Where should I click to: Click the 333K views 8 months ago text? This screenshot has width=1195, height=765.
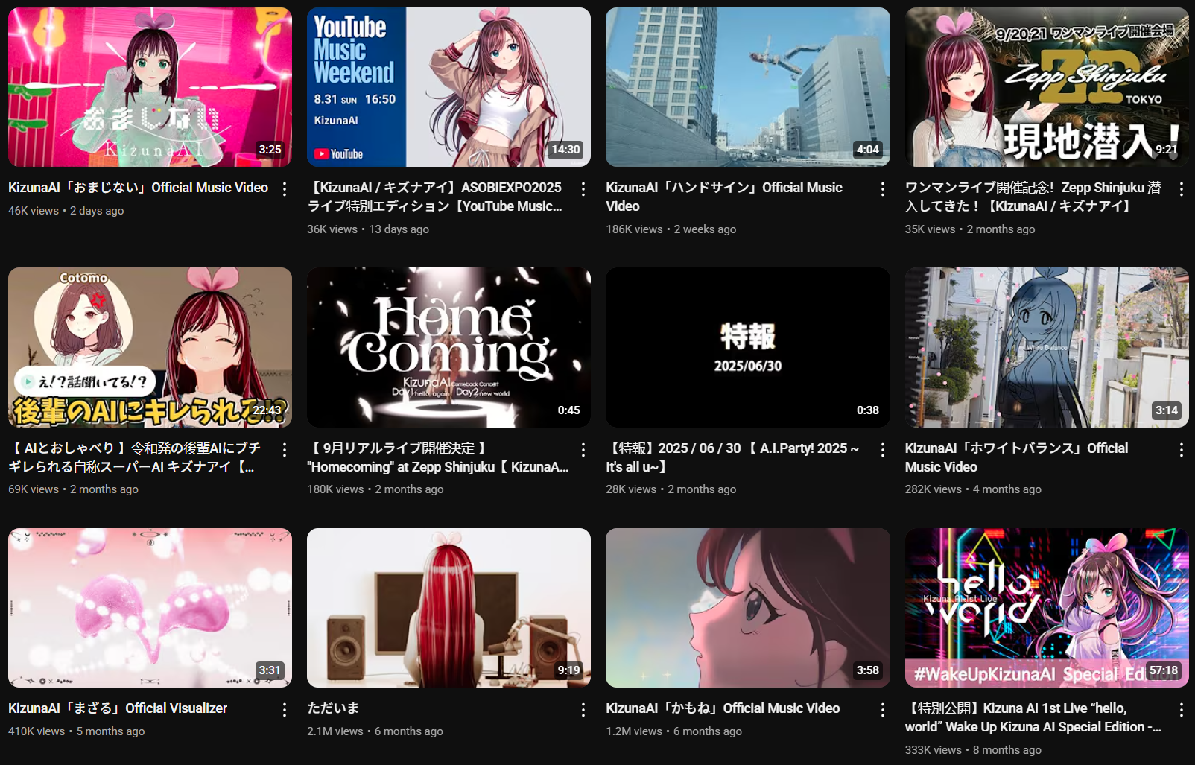click(x=973, y=750)
